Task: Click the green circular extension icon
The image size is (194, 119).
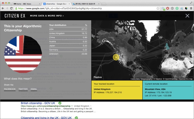Action: click(177, 8)
